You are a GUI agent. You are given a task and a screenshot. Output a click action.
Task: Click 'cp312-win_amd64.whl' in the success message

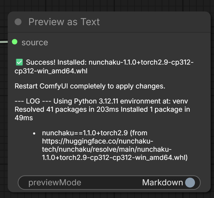(x=51, y=71)
